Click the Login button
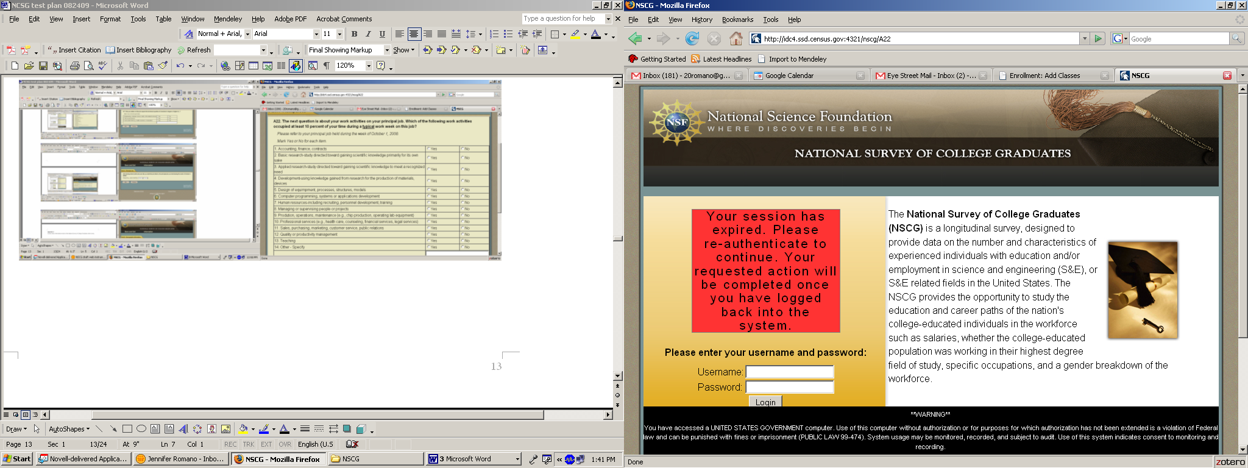The width and height of the screenshot is (1248, 468). pyautogui.click(x=765, y=402)
